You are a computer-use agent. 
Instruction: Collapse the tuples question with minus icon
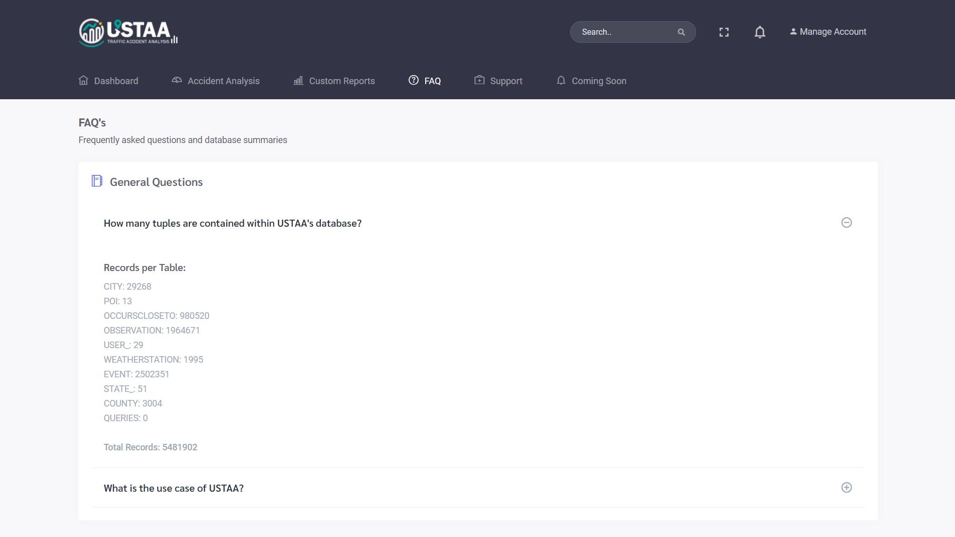846,223
